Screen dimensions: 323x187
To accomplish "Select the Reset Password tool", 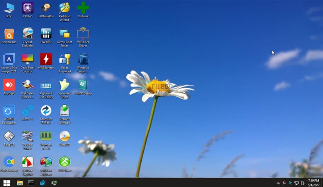I will point(65,63).
